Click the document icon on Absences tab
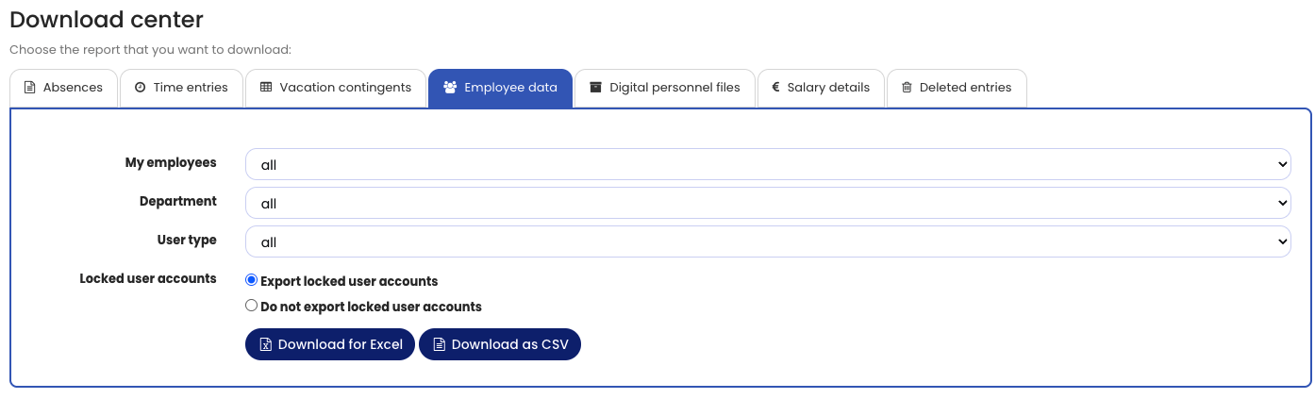 coord(29,88)
